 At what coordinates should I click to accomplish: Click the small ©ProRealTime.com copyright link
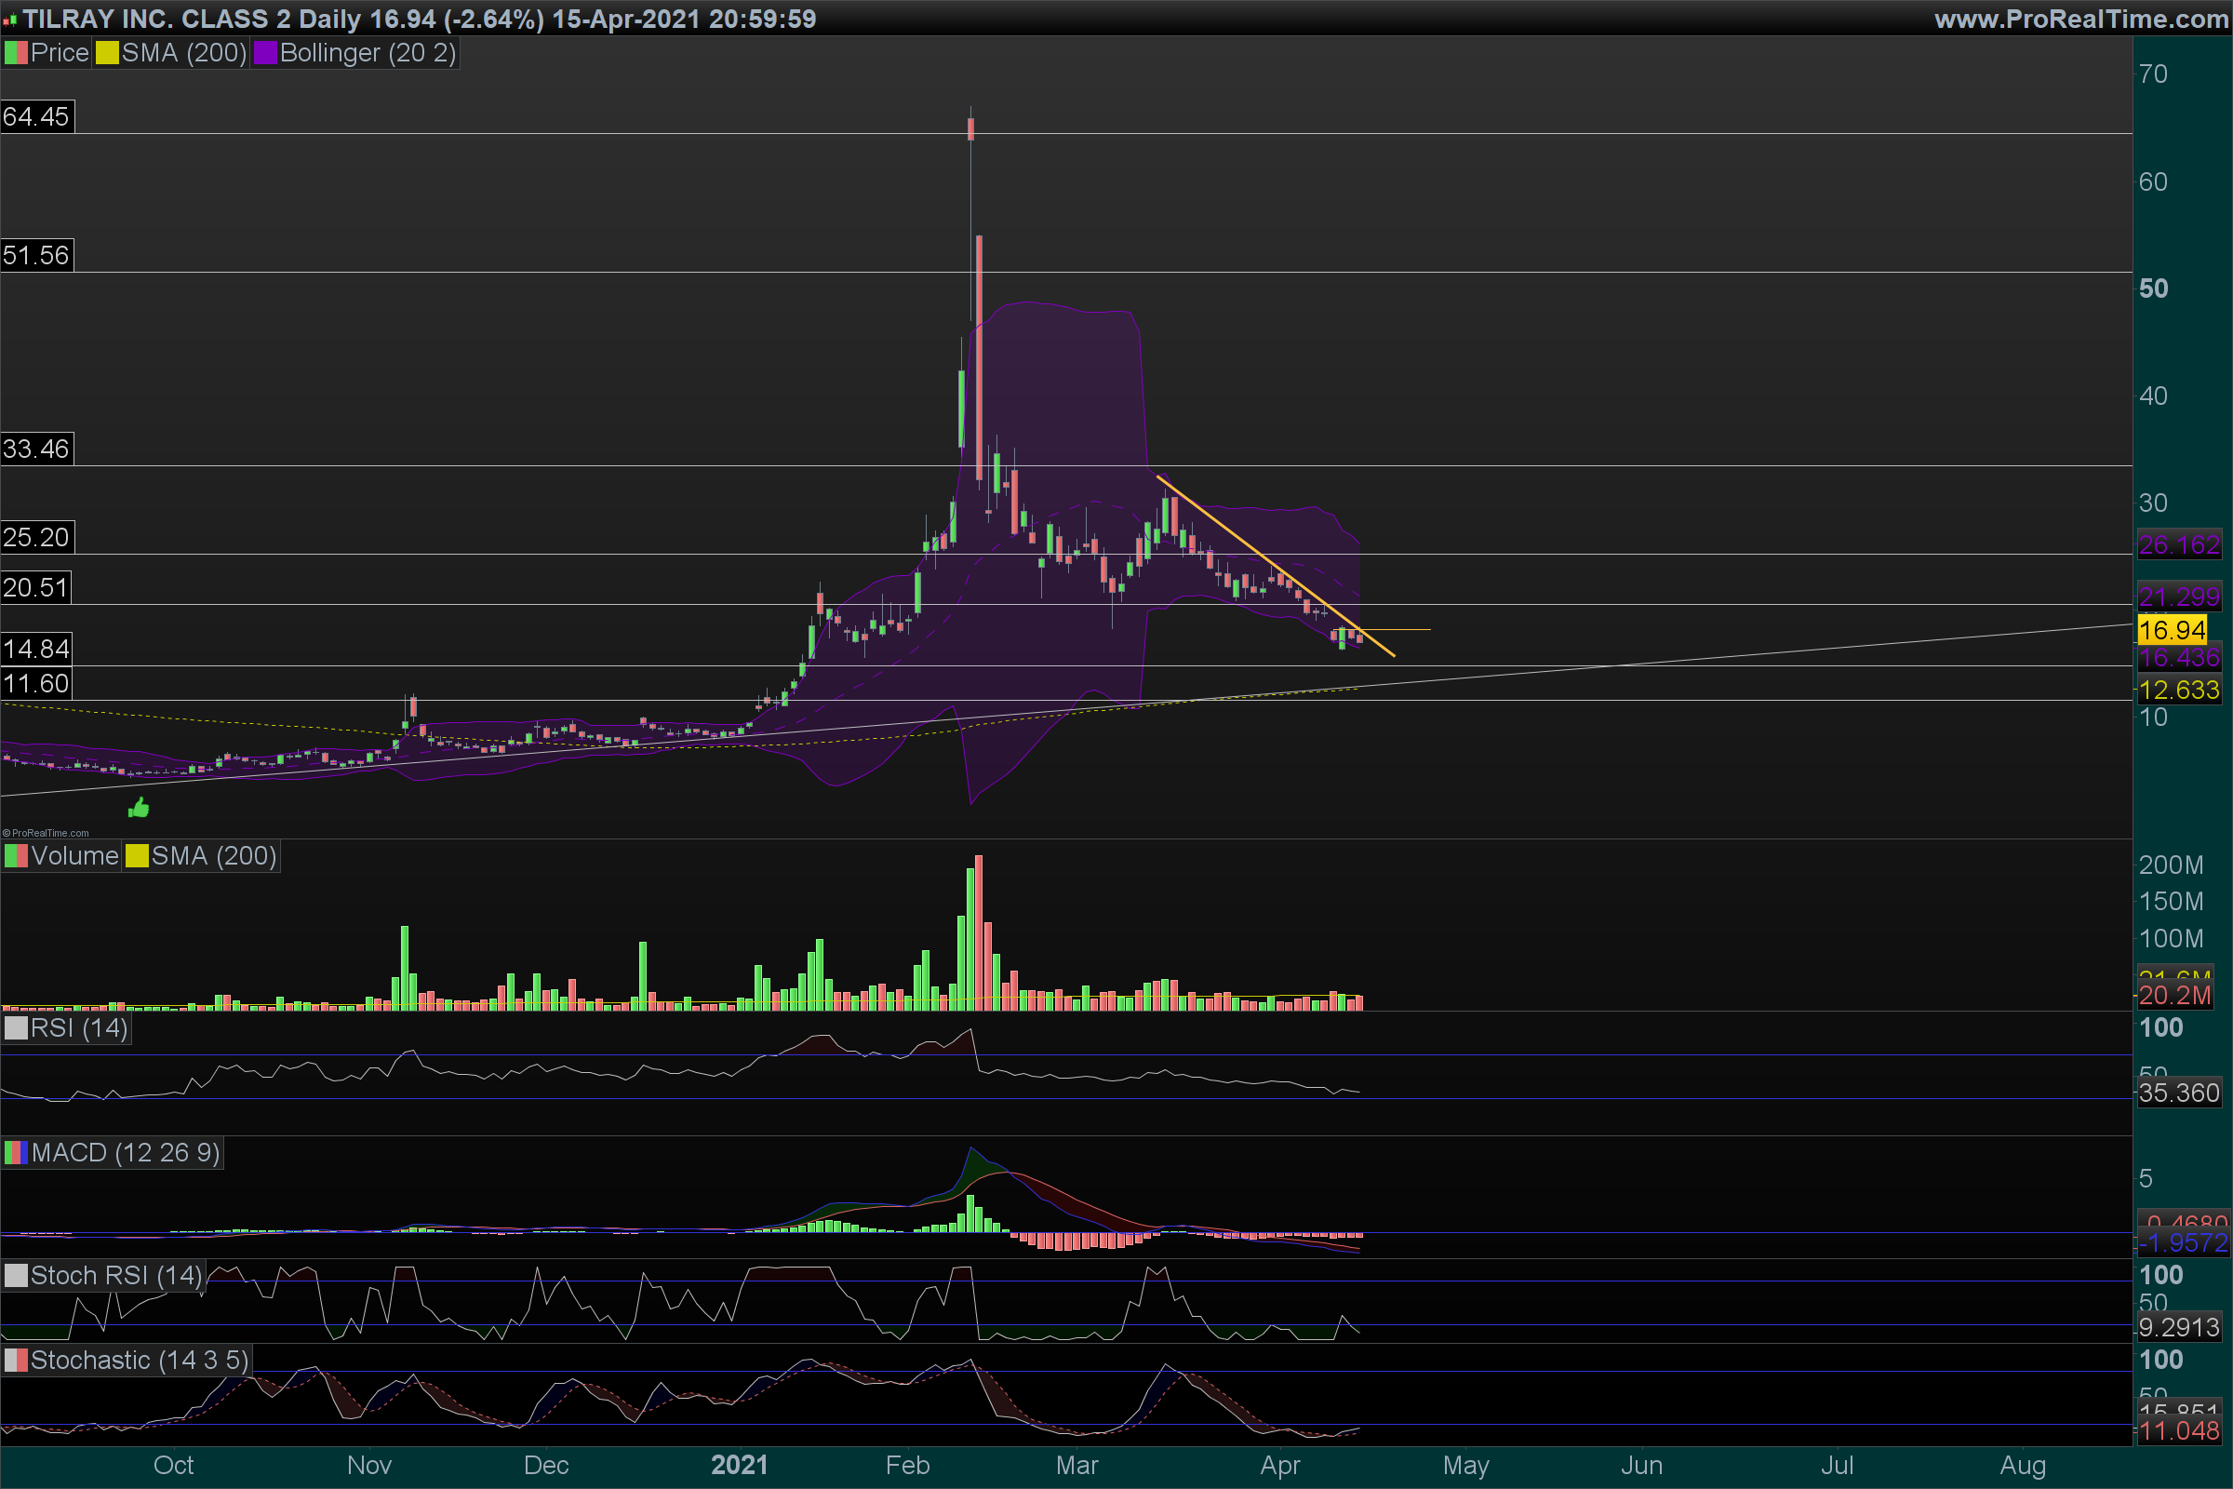46,833
